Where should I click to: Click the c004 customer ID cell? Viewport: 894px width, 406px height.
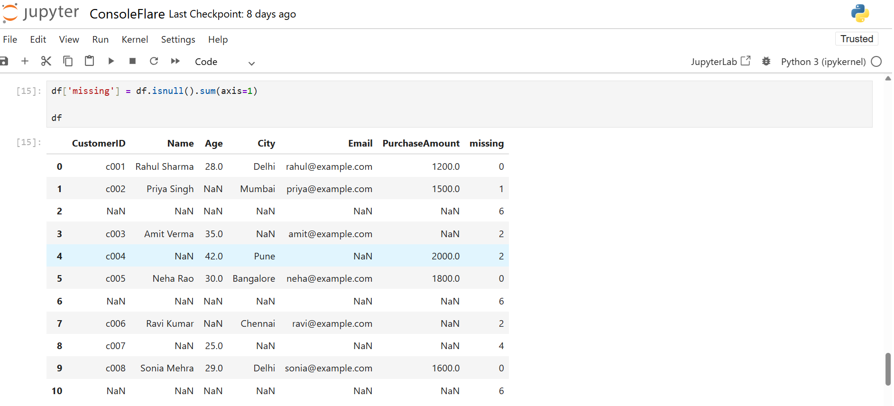pos(116,256)
